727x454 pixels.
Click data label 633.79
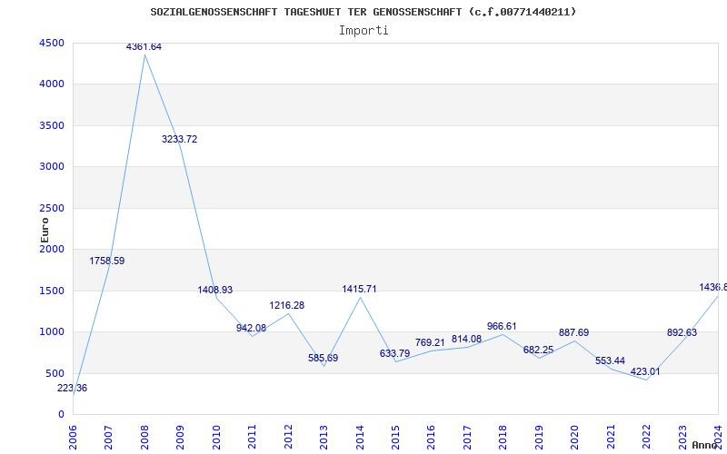click(395, 353)
